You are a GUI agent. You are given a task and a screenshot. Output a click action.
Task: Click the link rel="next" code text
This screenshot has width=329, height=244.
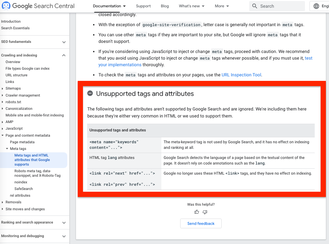point(122,174)
